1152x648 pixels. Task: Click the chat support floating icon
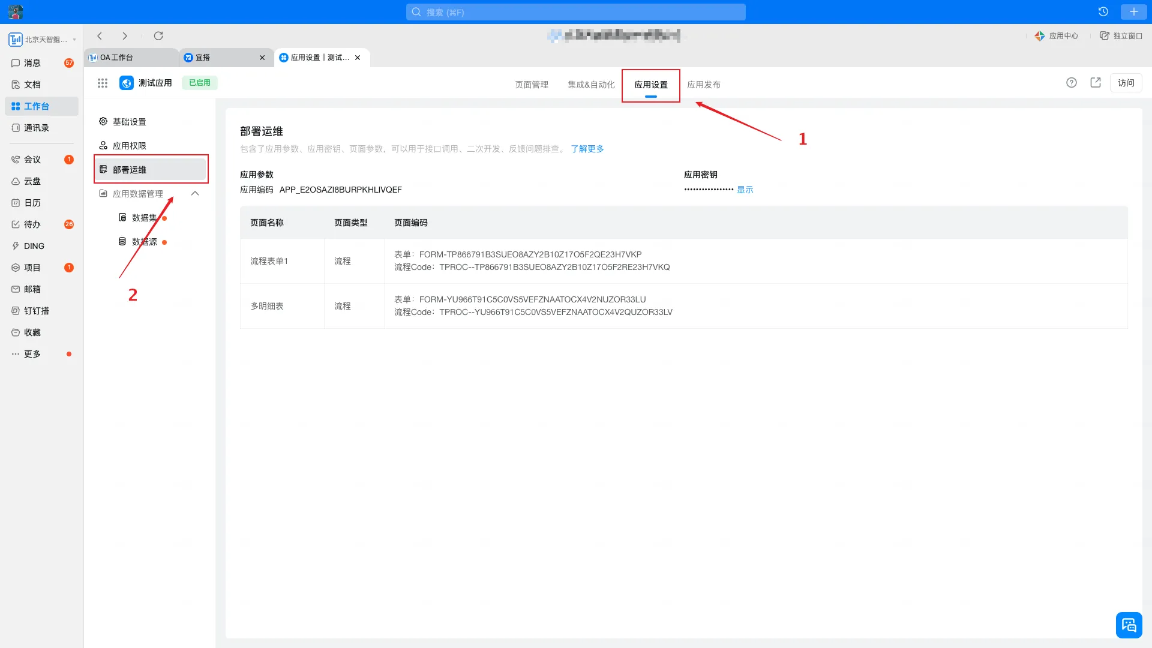pos(1129,625)
